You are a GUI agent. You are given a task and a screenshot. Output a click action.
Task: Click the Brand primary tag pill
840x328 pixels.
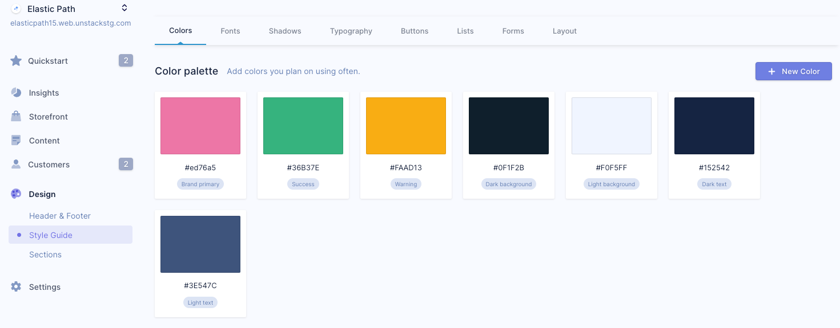pos(200,183)
